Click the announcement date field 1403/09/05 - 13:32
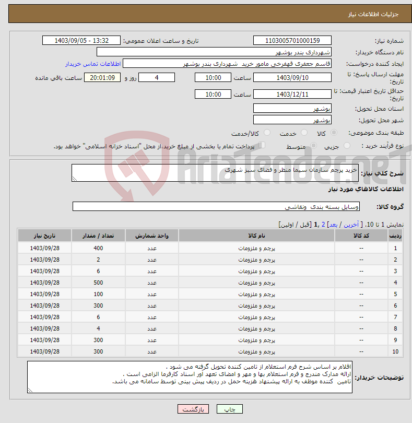Image resolution: width=412 pixels, height=423 pixels. tap(81, 40)
